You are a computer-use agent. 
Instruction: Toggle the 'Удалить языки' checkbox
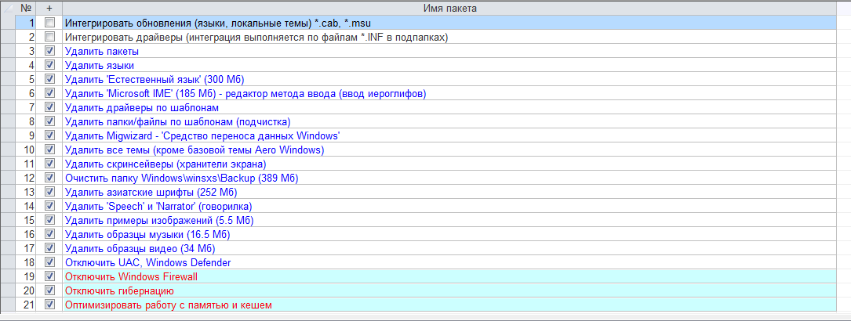[x=50, y=65]
